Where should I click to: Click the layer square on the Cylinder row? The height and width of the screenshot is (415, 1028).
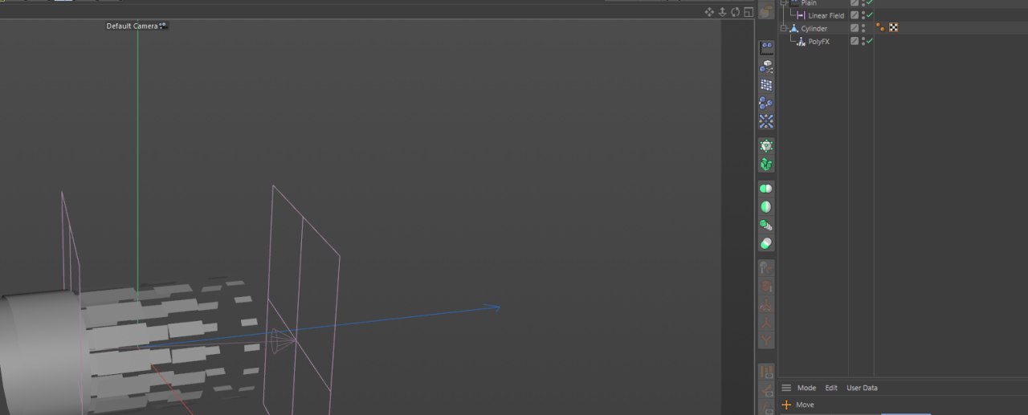point(855,28)
